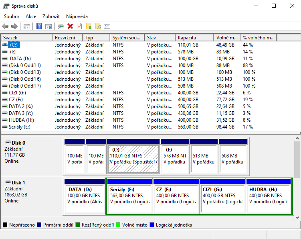The width and height of the screenshot is (301, 239).
Task: Click the magnifier folder icon in the toolbar
Action: click(98, 27)
